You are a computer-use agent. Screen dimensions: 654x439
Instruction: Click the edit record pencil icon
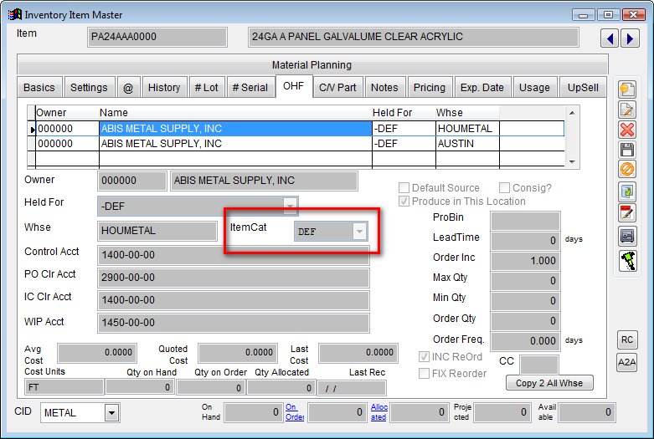tap(626, 110)
